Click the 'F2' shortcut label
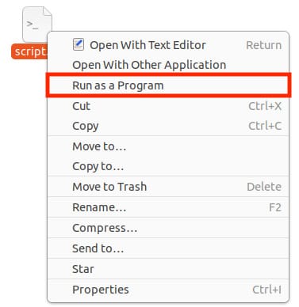This screenshot has width=299, height=307. (275, 207)
